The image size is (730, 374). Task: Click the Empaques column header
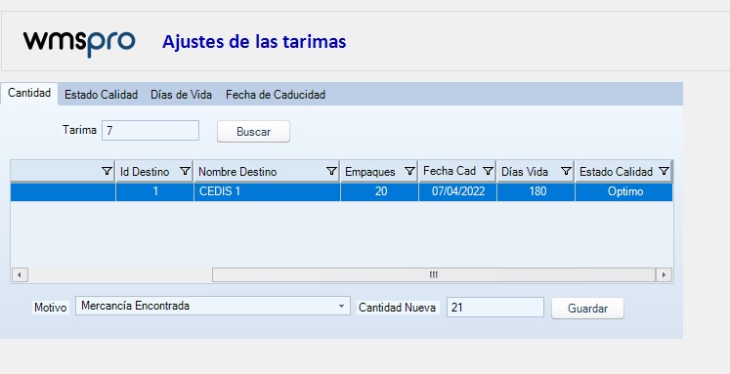pos(379,171)
